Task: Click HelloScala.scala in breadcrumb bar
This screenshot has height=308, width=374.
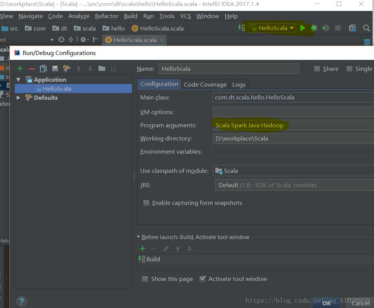Action: (x=158, y=28)
